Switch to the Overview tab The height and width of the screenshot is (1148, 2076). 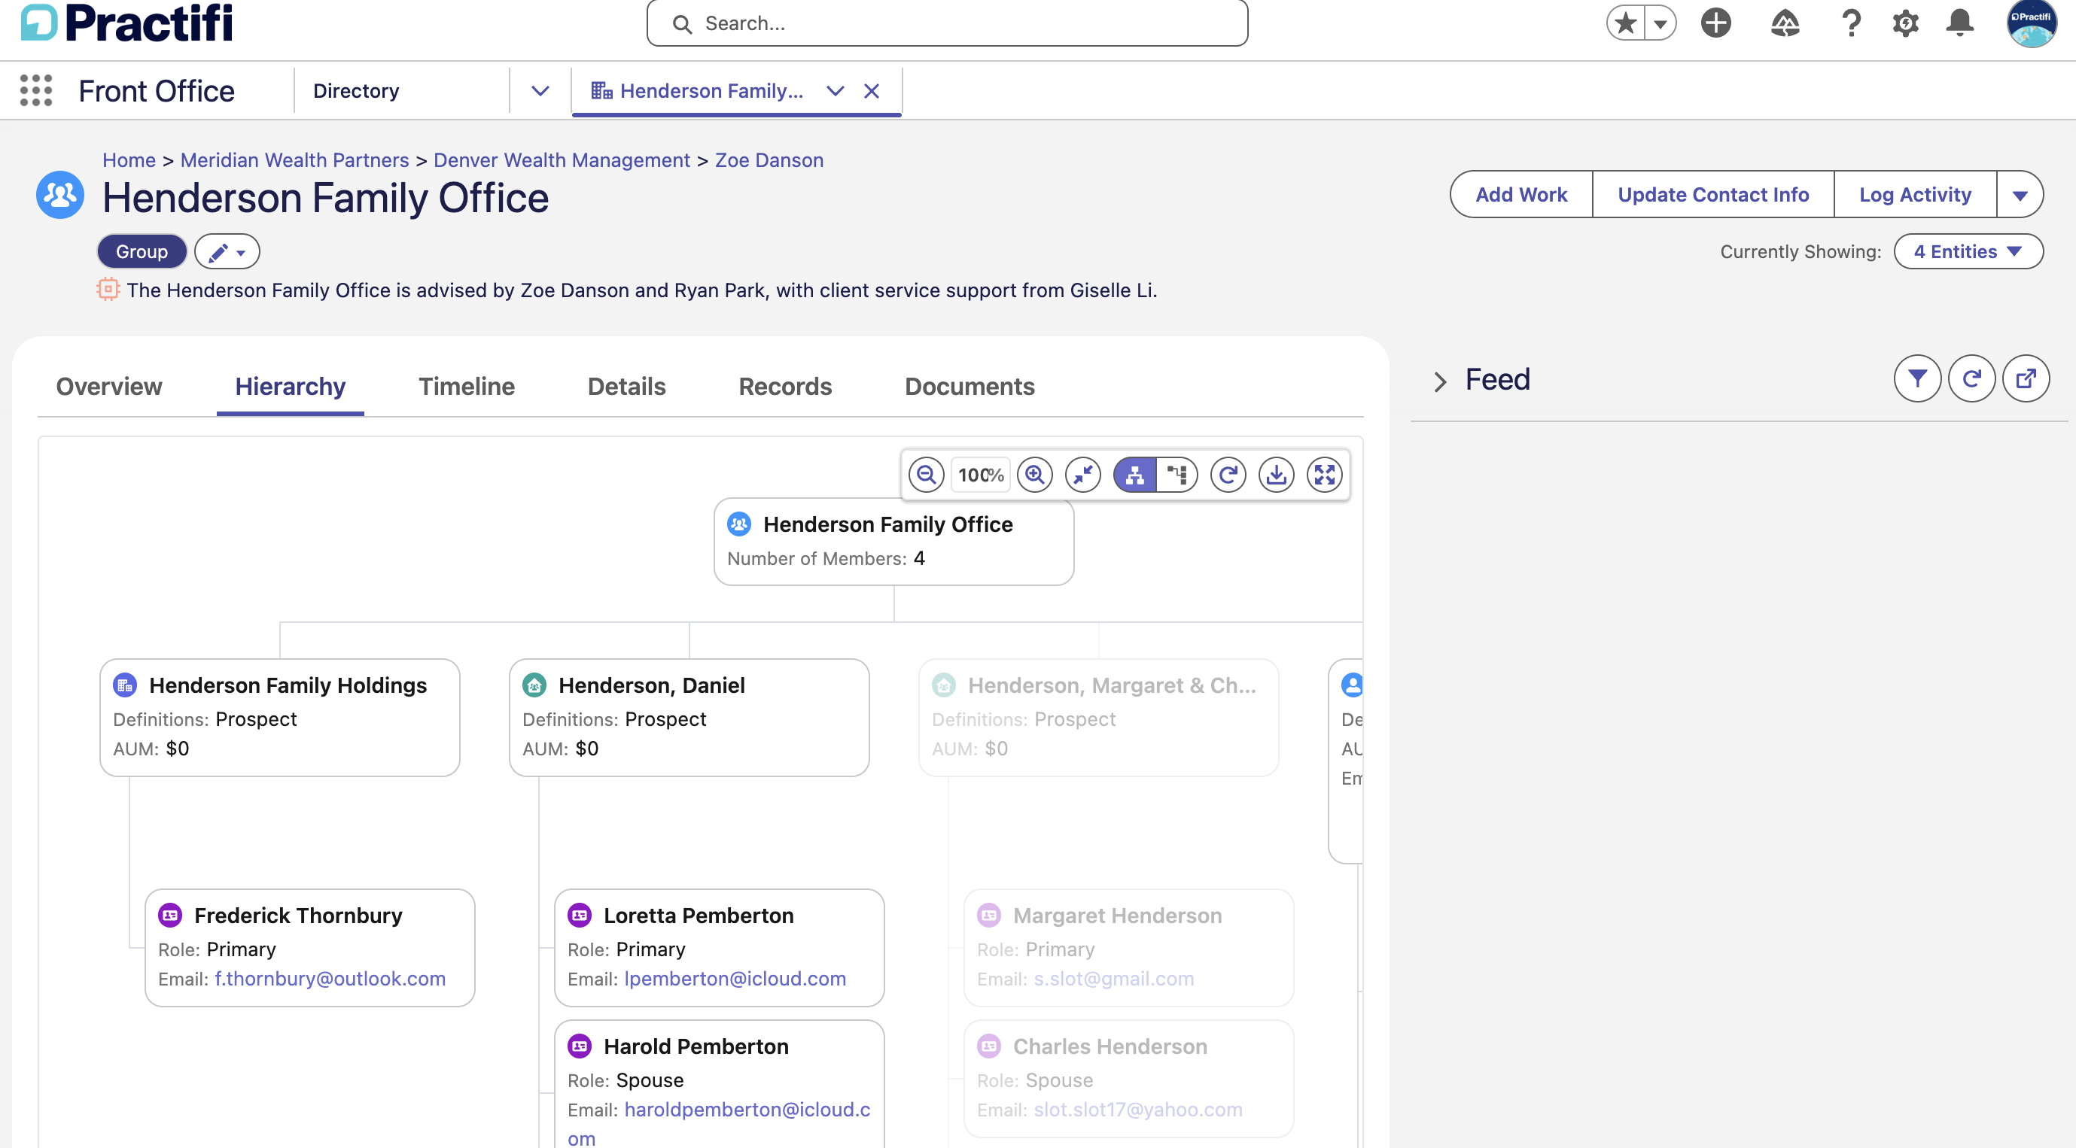point(109,387)
